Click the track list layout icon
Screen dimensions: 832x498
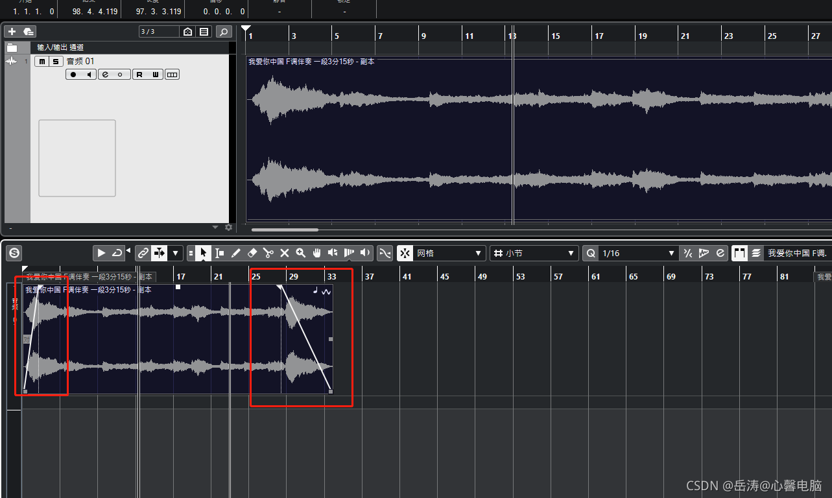[x=204, y=31]
